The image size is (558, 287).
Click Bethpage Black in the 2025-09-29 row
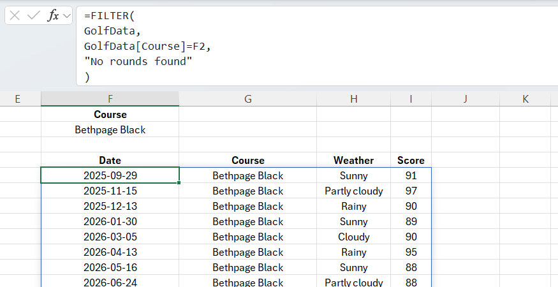tap(247, 175)
